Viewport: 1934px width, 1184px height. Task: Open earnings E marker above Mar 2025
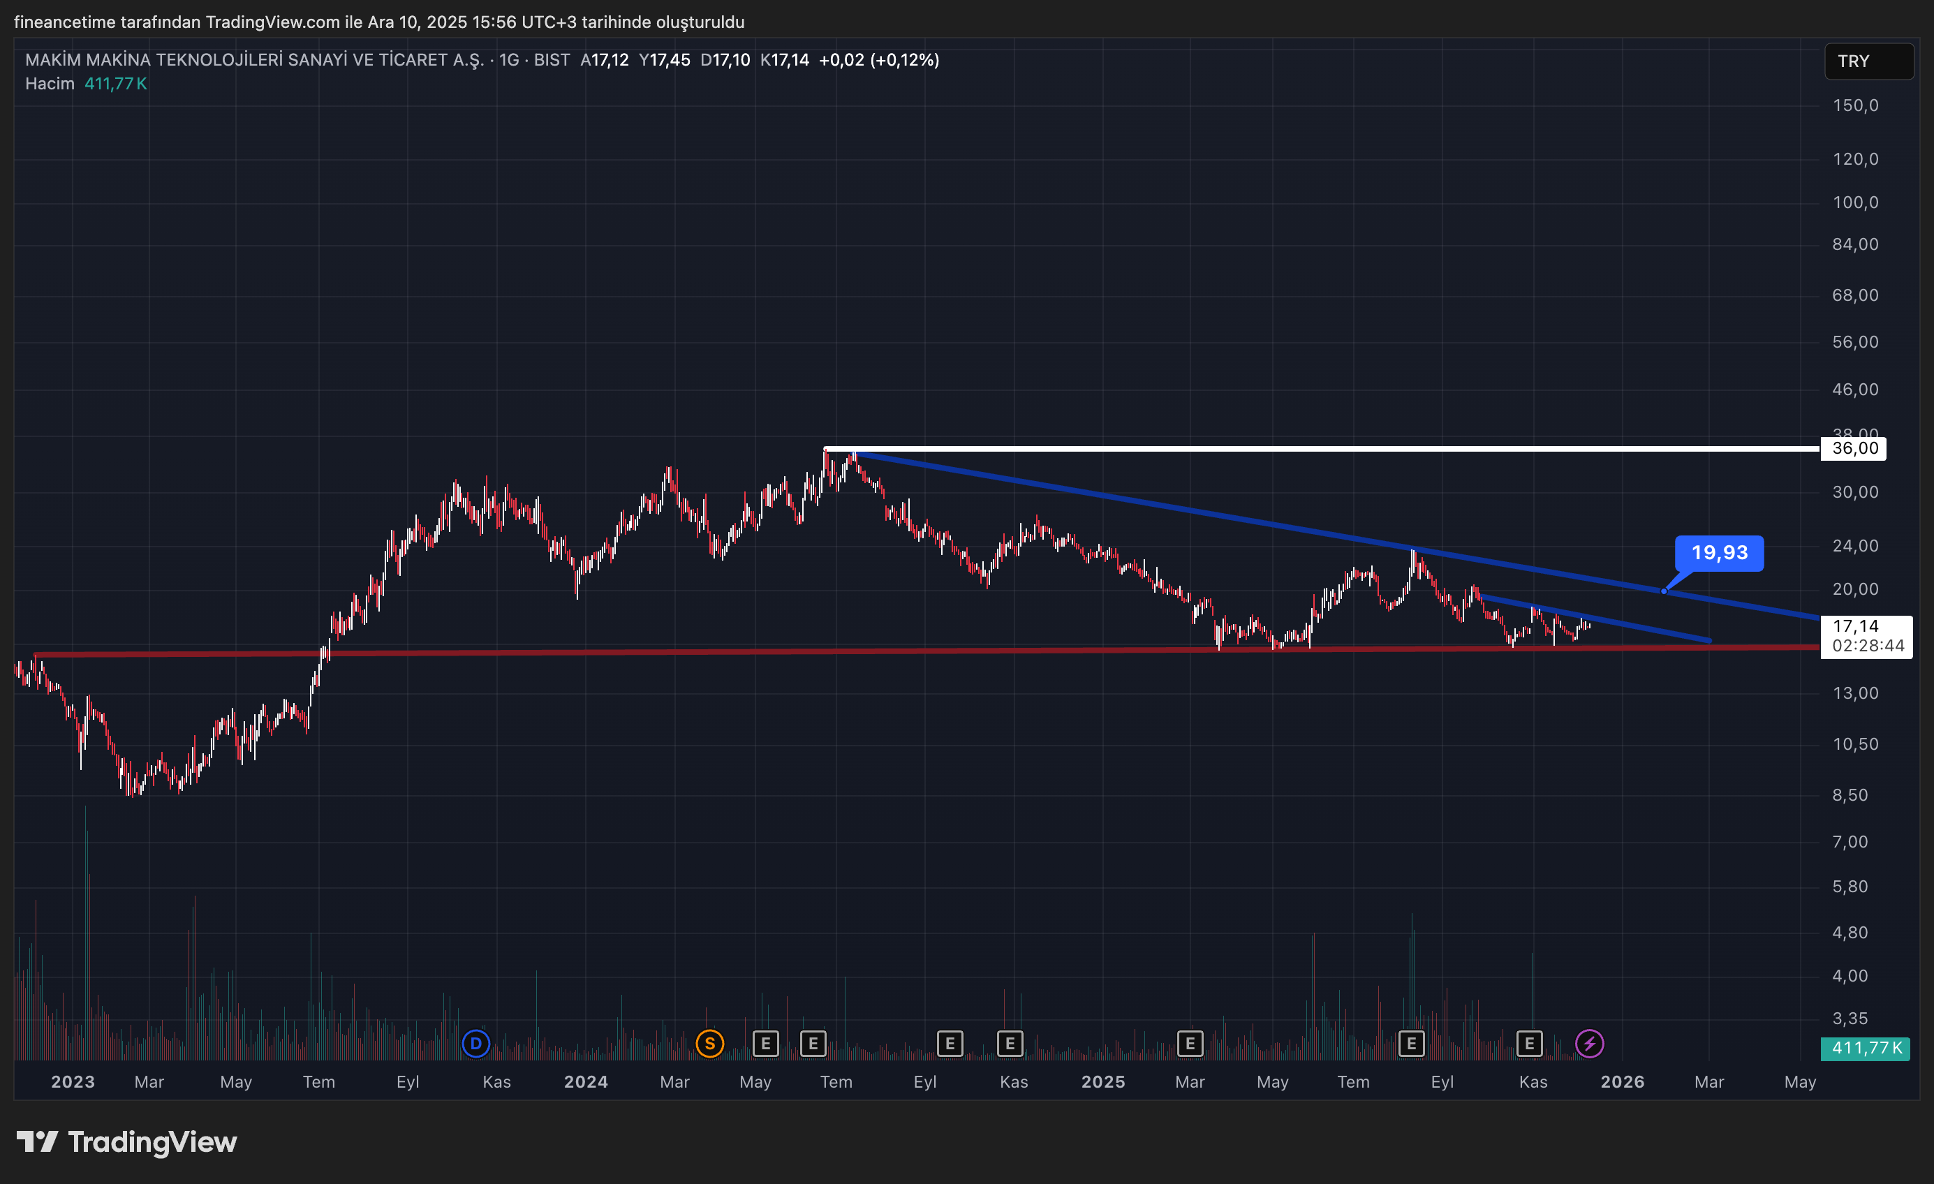click(1190, 1044)
